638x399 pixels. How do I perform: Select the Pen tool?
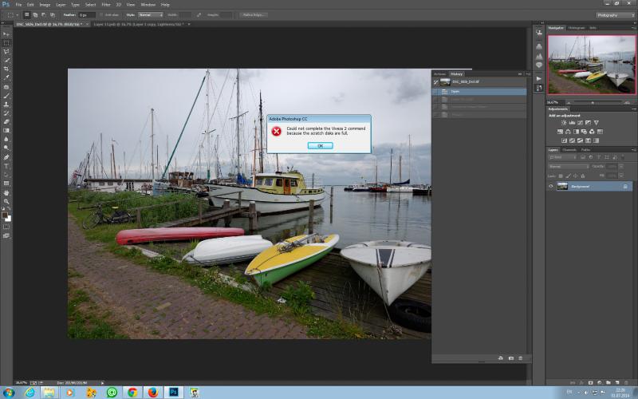click(6, 157)
